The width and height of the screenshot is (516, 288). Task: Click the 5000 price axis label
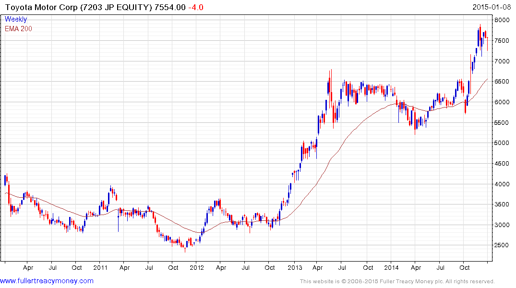tap(502, 143)
